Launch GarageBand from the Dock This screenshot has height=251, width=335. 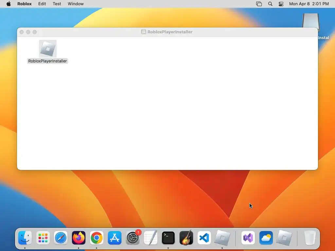point(186,238)
